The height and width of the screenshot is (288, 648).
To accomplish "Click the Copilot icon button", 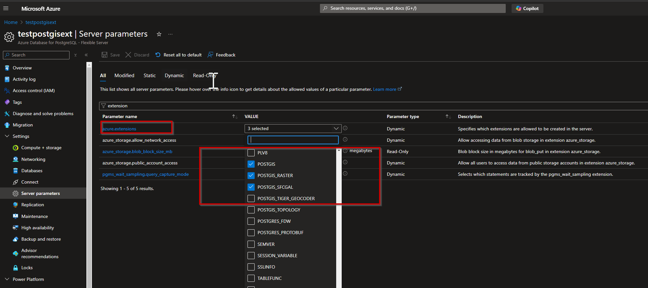I will (x=527, y=8).
